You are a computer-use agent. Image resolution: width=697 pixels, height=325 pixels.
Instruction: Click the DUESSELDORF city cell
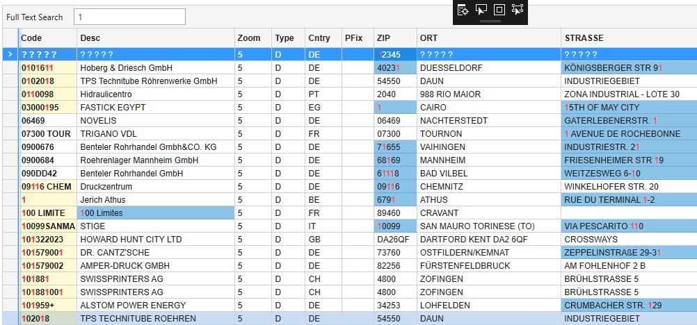489,68
